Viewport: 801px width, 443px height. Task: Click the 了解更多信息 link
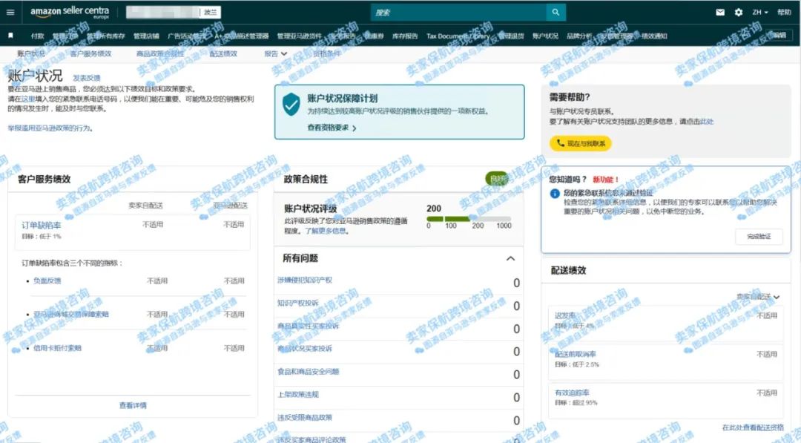click(326, 231)
